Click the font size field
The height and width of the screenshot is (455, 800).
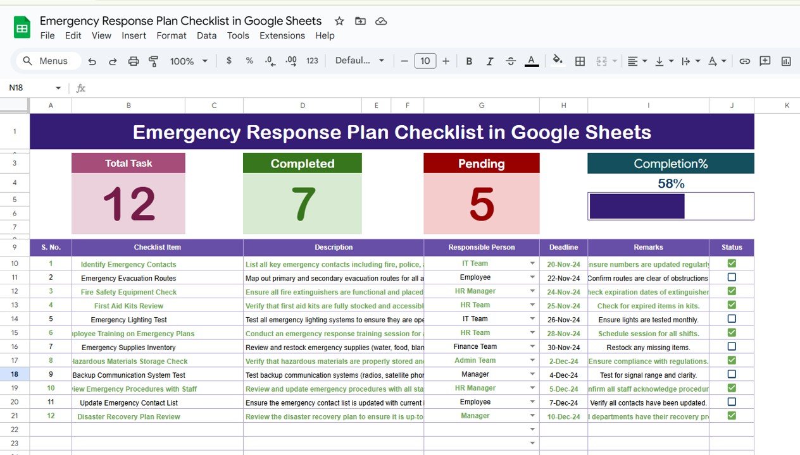click(x=425, y=61)
